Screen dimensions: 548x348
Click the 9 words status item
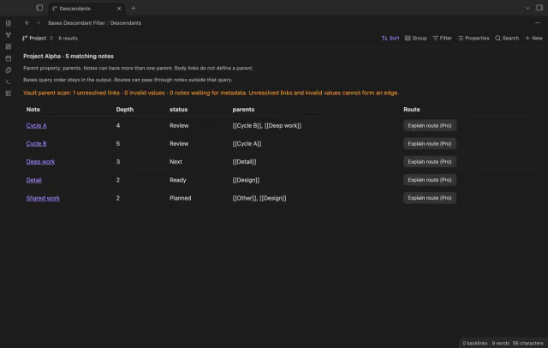click(501, 343)
